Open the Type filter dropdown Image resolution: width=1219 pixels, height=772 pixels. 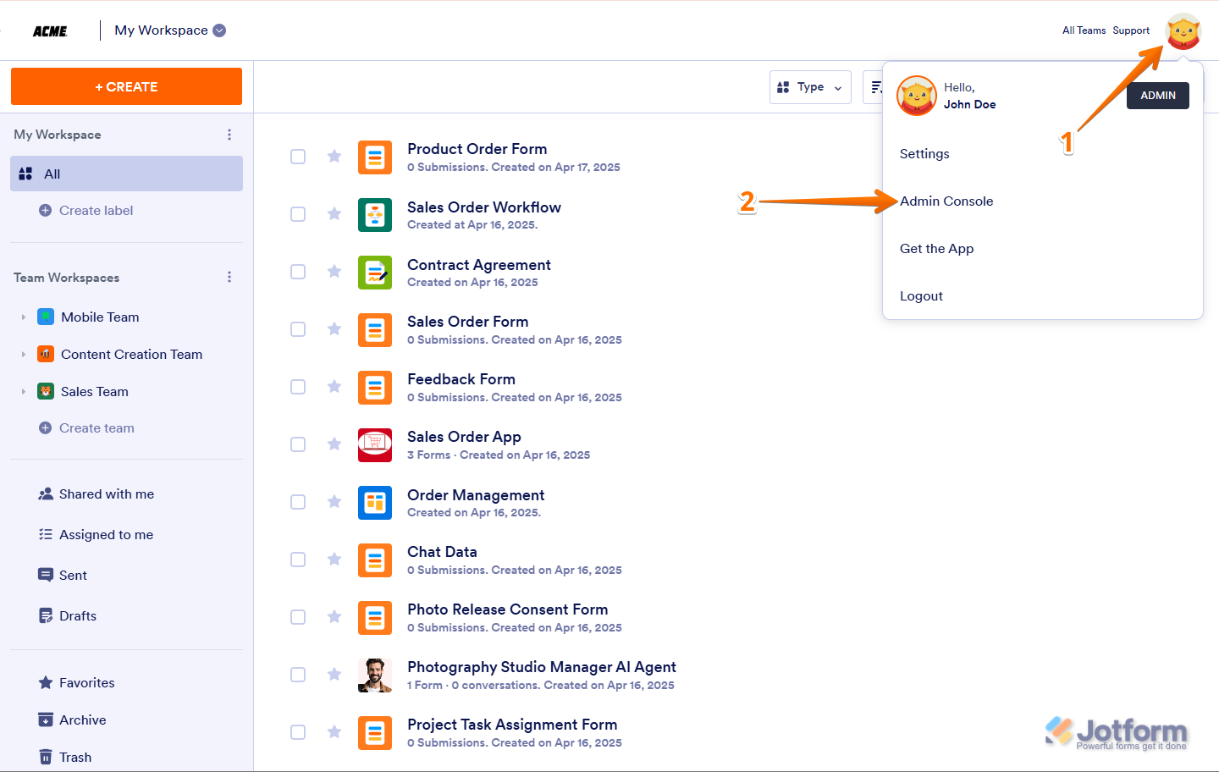point(809,87)
